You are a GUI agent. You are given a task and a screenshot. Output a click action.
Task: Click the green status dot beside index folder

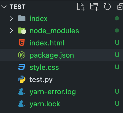117,18
